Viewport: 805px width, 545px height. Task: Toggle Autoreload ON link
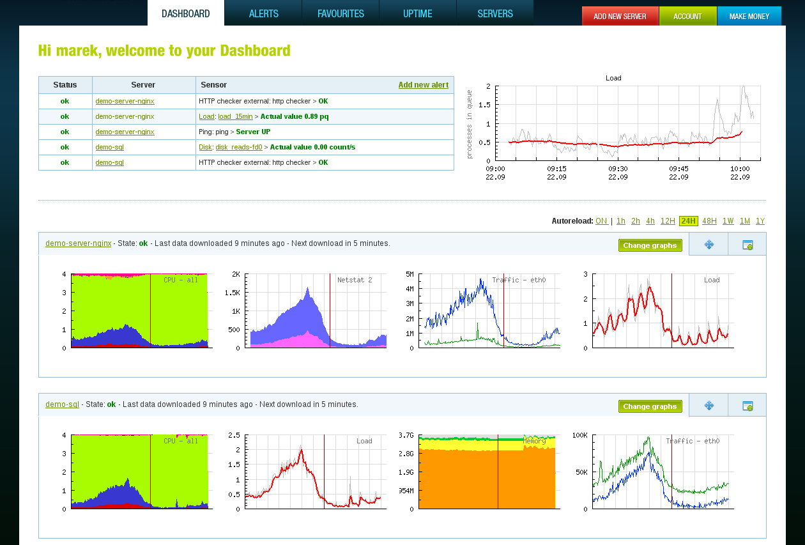tap(601, 221)
